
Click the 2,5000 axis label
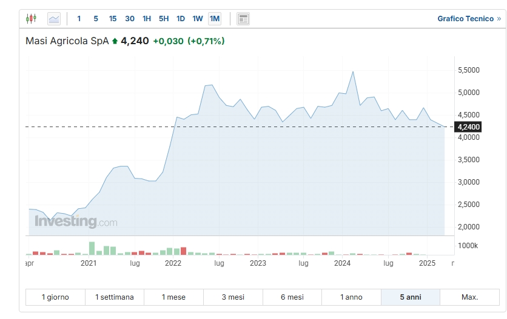coord(469,205)
